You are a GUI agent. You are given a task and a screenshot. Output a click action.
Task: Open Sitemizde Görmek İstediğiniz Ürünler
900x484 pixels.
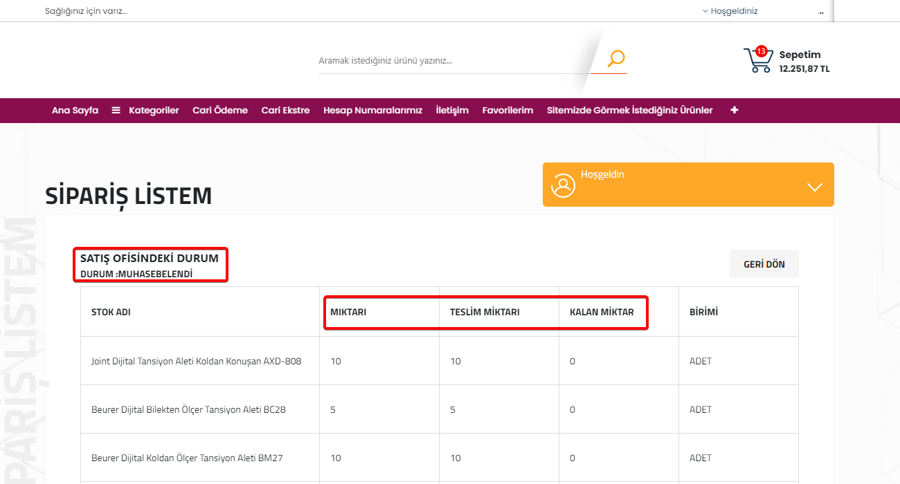tap(629, 110)
